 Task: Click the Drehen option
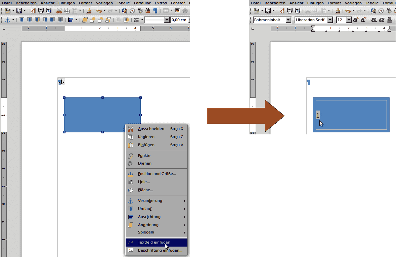click(144, 163)
